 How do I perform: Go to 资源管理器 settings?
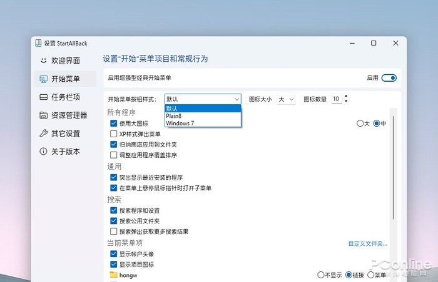65,115
